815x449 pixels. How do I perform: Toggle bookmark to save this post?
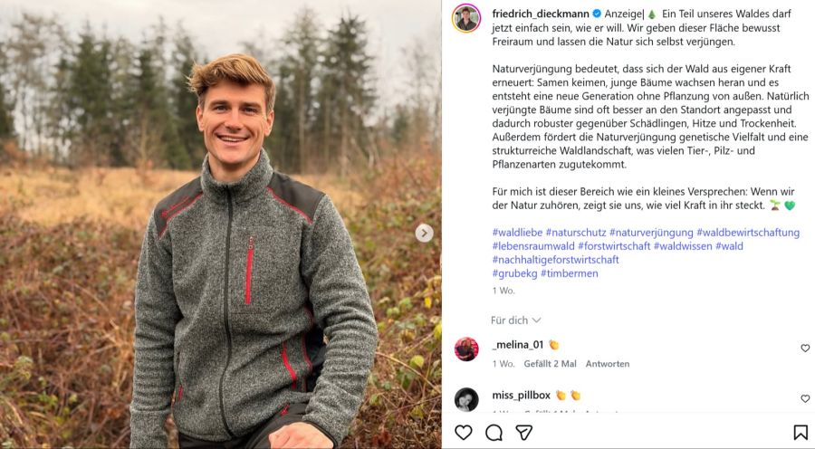click(801, 433)
